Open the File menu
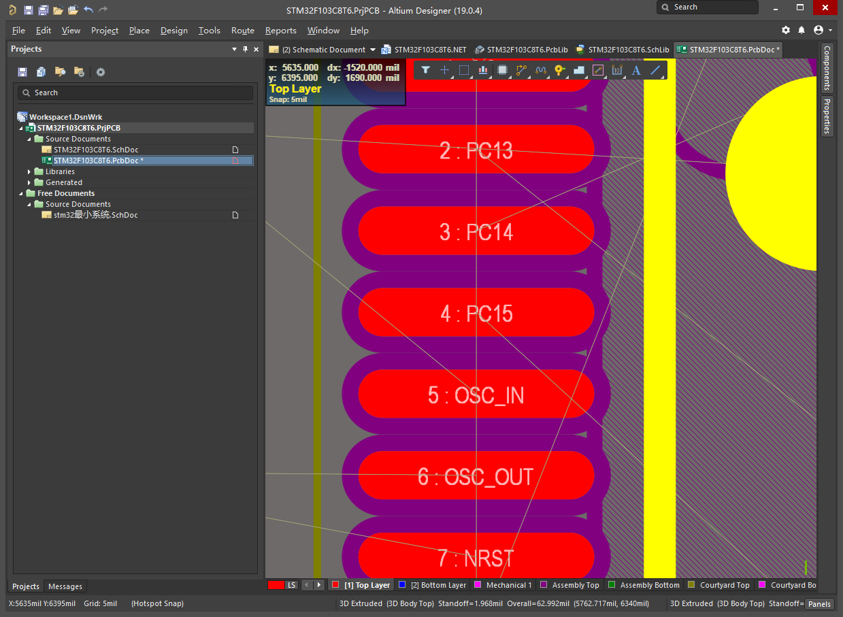 coord(18,31)
